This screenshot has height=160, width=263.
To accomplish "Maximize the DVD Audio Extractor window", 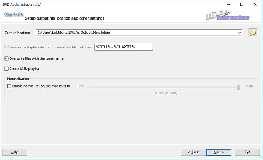I will click(x=242, y=4).
